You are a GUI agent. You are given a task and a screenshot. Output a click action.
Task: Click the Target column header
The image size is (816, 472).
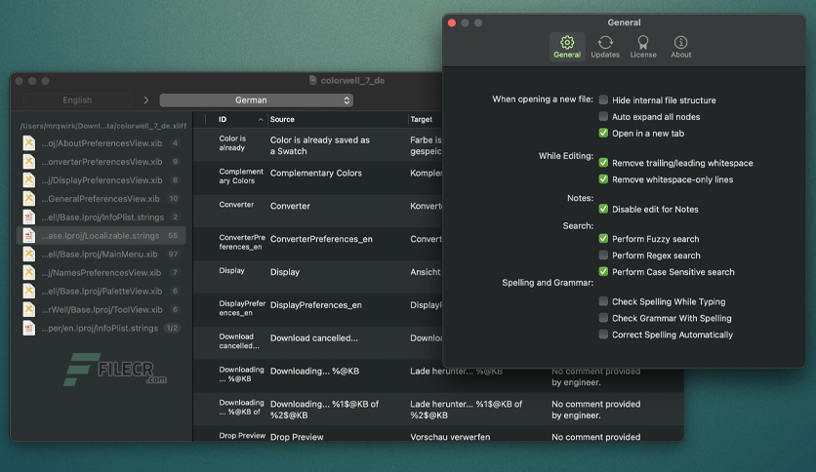tap(421, 120)
